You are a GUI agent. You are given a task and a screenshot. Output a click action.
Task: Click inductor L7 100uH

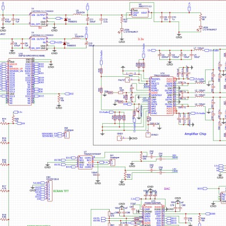point(199,50)
